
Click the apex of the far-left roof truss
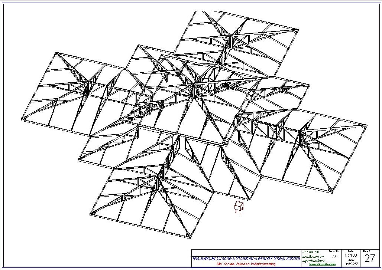88,82
